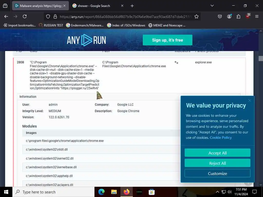Click explorer.exe parent process text
263x197 pixels.
point(203,62)
